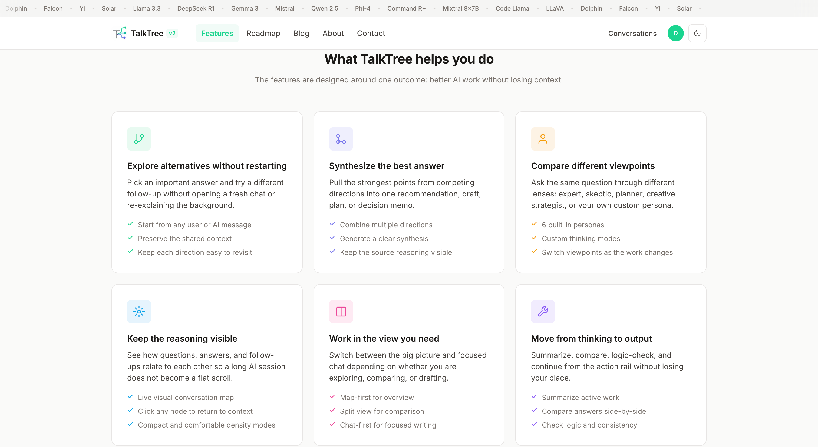This screenshot has width=818, height=447.
Task: Click the checkmark beside '6 built-in personas'
Action: (x=534, y=224)
